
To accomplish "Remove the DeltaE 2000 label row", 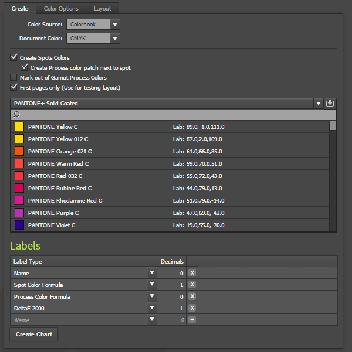I will (192, 307).
